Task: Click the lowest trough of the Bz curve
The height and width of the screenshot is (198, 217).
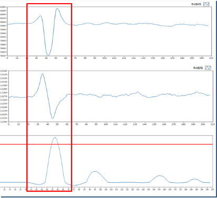Action: (x=52, y=118)
